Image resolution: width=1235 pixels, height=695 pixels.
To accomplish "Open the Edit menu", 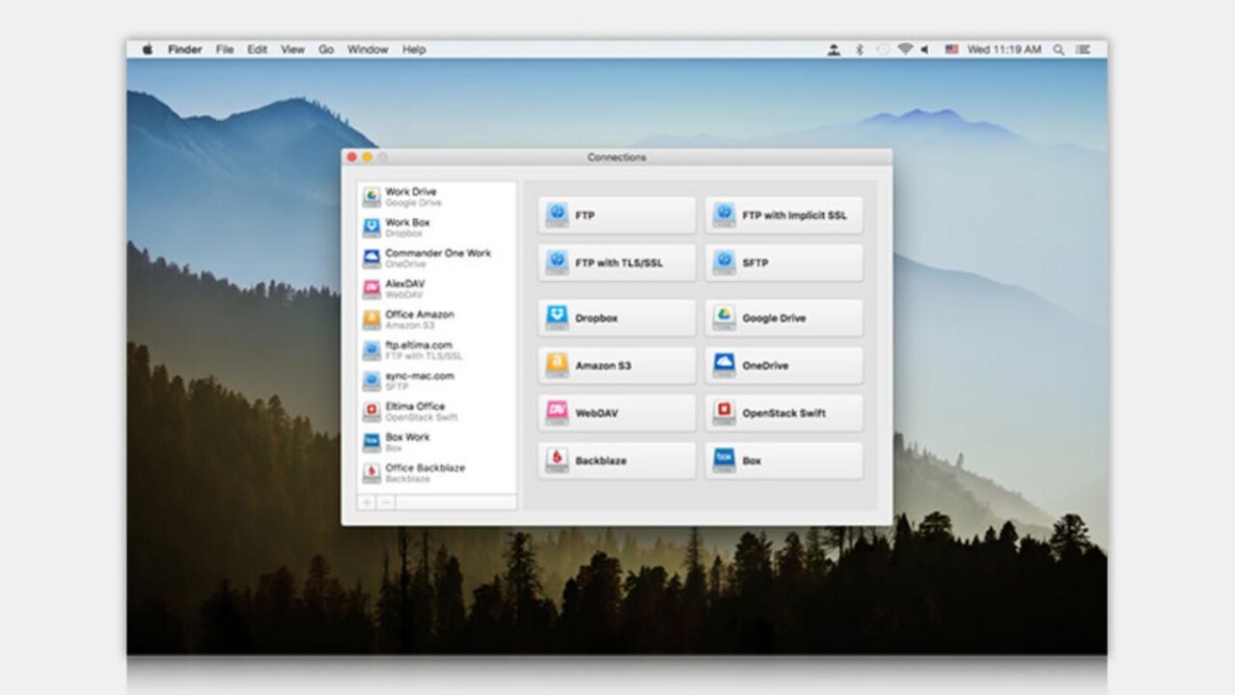I will [x=257, y=49].
